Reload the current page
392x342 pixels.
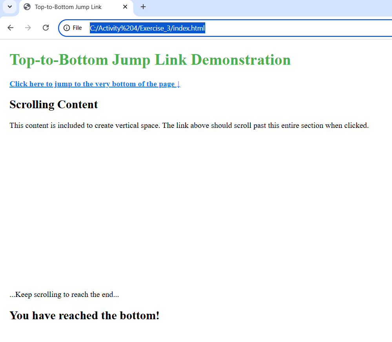pyautogui.click(x=46, y=27)
